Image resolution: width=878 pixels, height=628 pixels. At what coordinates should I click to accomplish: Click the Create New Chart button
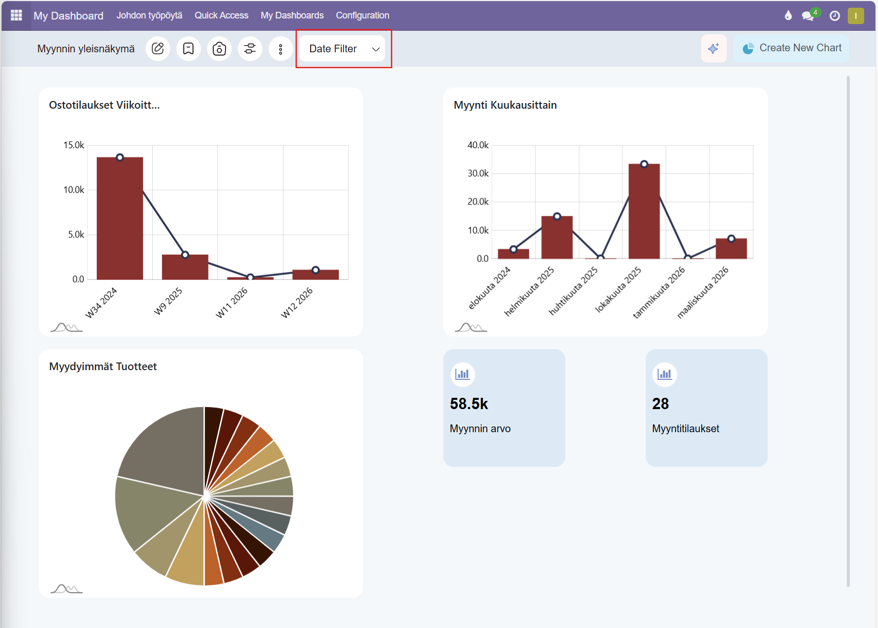pyautogui.click(x=791, y=48)
